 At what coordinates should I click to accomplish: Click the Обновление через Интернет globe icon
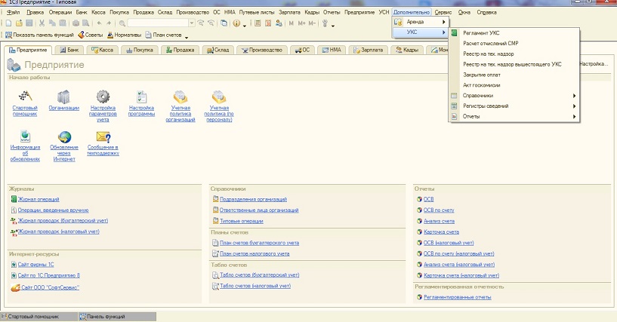(x=63, y=136)
